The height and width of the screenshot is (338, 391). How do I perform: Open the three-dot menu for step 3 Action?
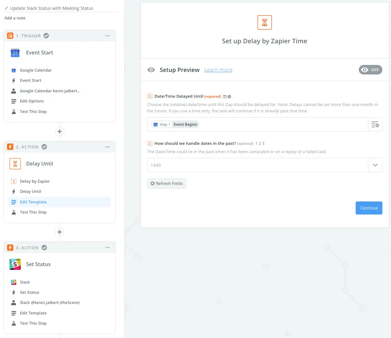(x=107, y=248)
